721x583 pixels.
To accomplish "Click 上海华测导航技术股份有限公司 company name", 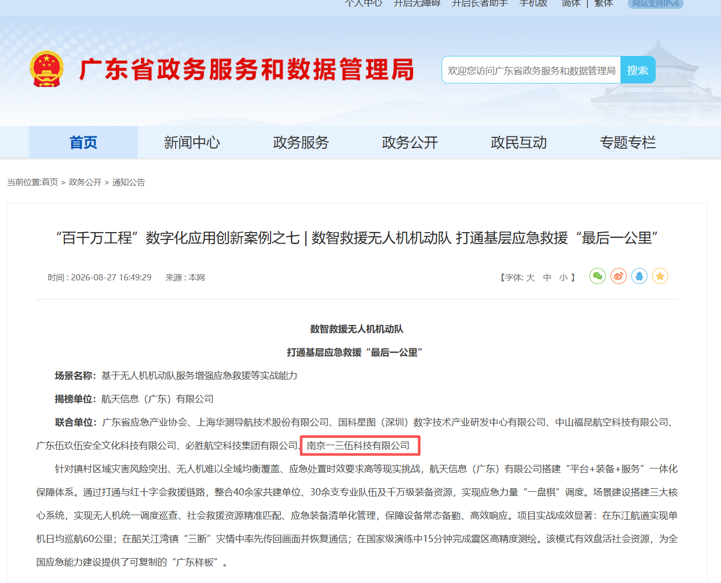I will tap(263, 422).
